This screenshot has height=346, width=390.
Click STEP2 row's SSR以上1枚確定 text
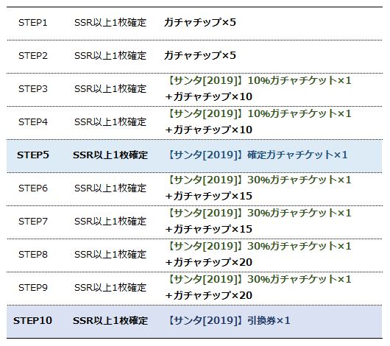click(110, 55)
